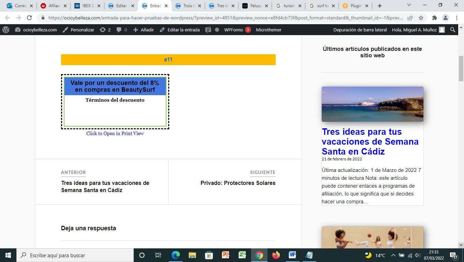Click the Windows taskbar search box
The height and width of the screenshot is (262, 464).
coord(75,255)
